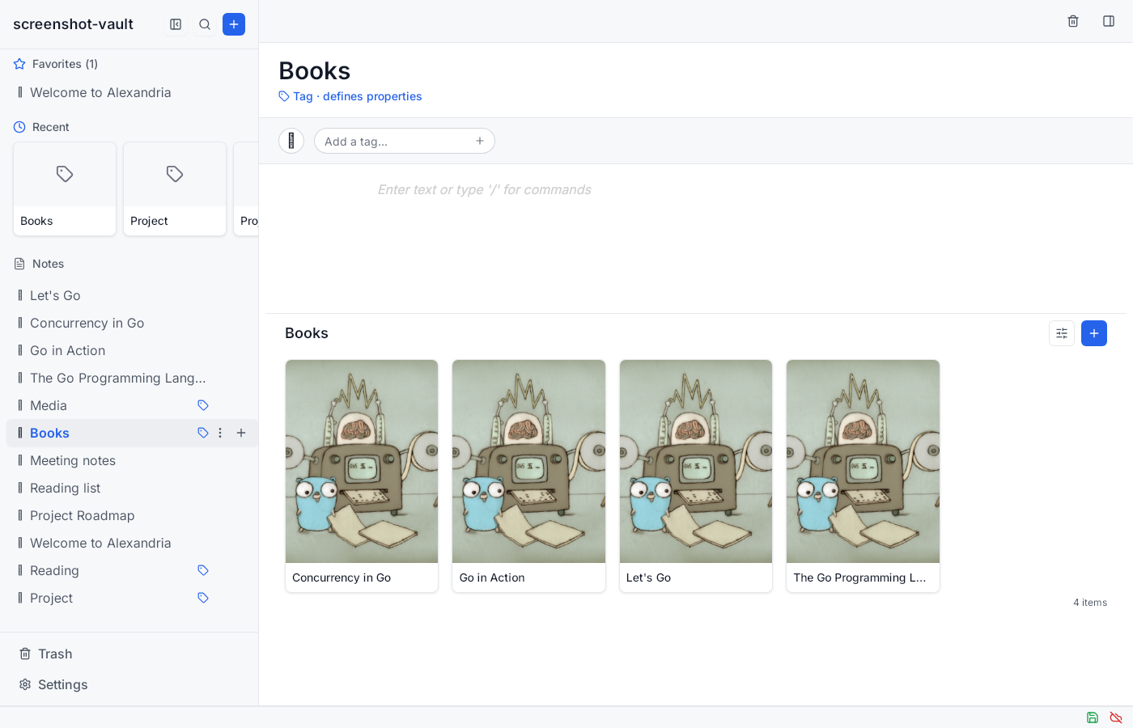1133x728 pixels.
Task: Add new item to Books collection
Action: 1094,333
